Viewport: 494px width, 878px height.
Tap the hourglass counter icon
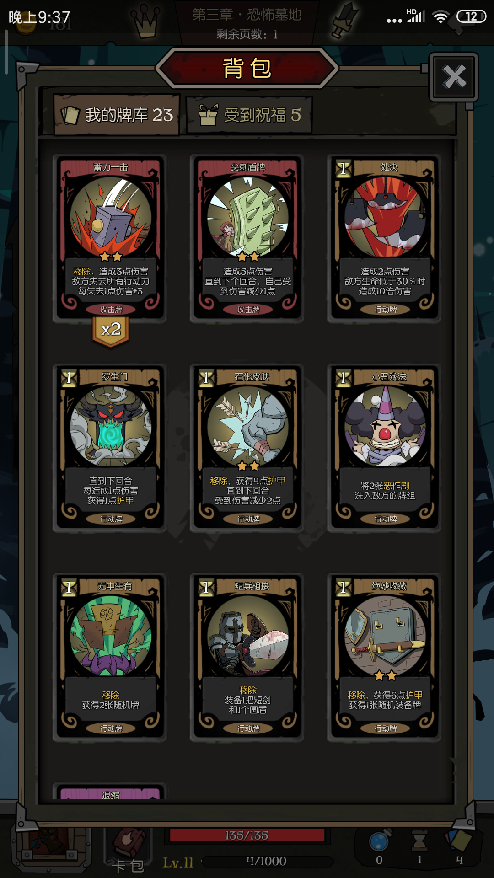coord(419,841)
